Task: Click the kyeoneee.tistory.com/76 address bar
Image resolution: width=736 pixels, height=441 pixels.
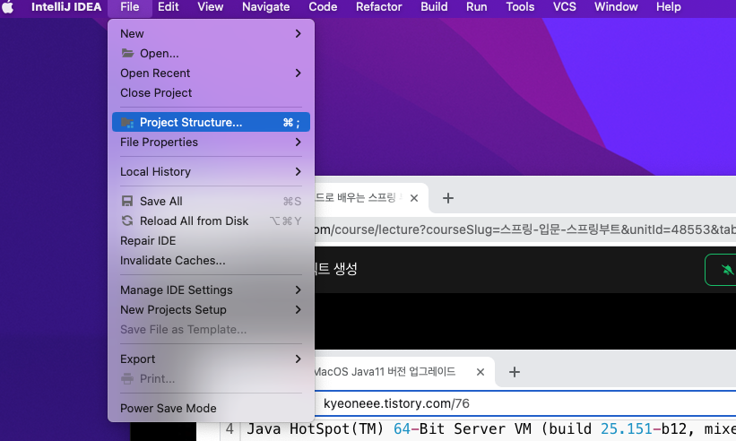Action: pos(524,403)
